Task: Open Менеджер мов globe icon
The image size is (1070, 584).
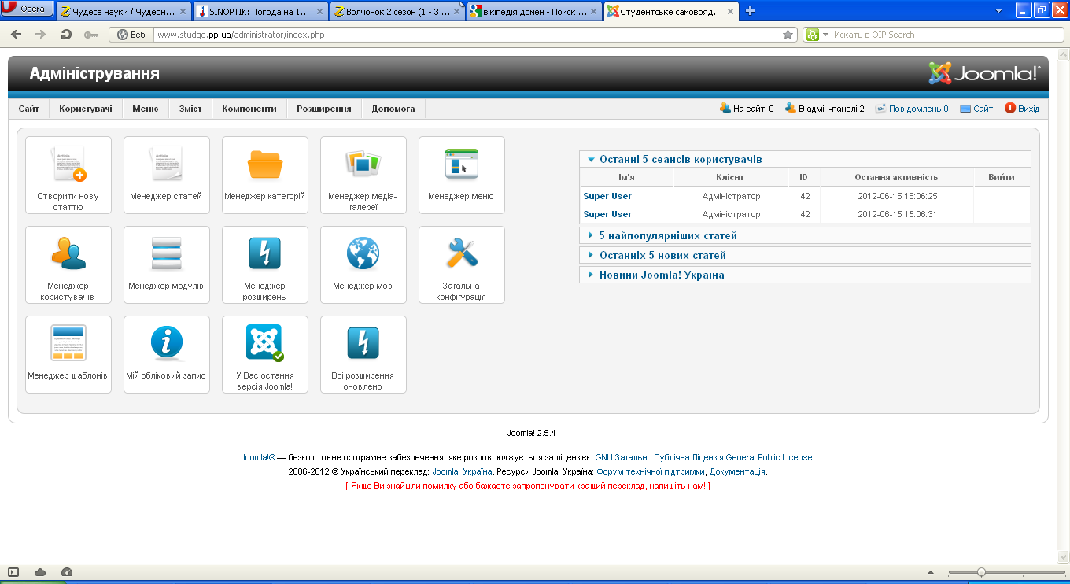Action: tap(363, 264)
